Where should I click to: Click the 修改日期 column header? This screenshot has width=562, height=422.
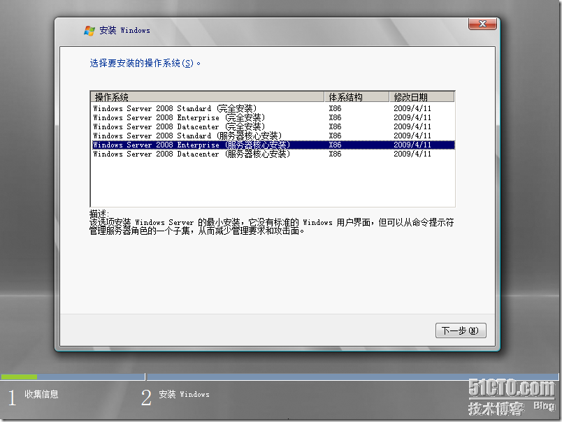(x=422, y=97)
